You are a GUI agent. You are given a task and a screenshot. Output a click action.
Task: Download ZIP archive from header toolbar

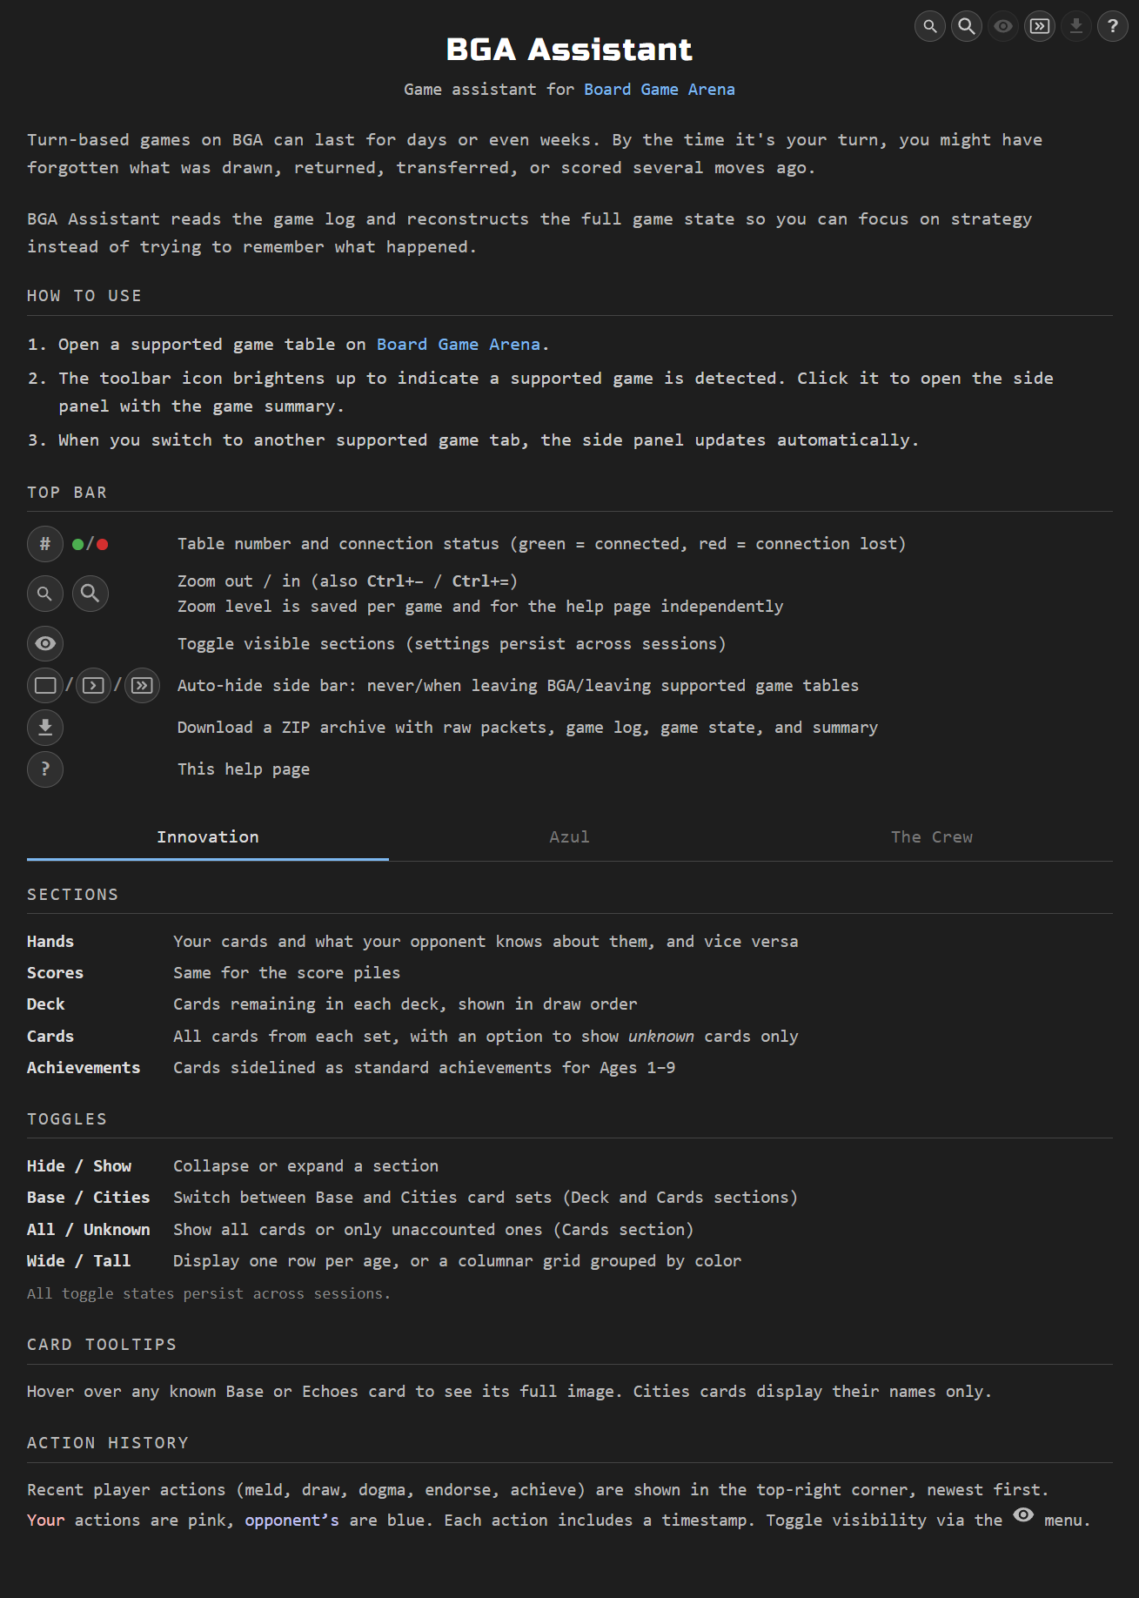pyautogui.click(x=1076, y=26)
